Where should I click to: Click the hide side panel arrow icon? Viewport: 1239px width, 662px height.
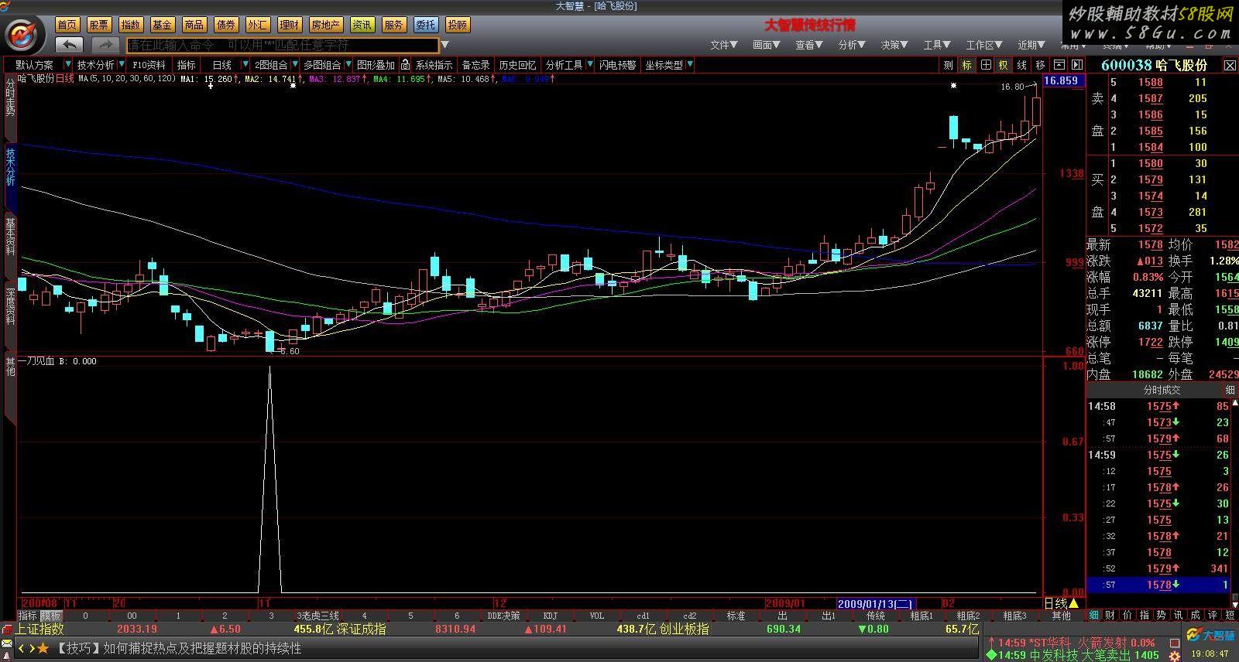[1076, 65]
